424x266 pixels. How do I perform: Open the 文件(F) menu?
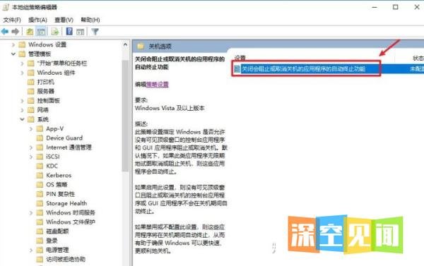click(x=12, y=20)
